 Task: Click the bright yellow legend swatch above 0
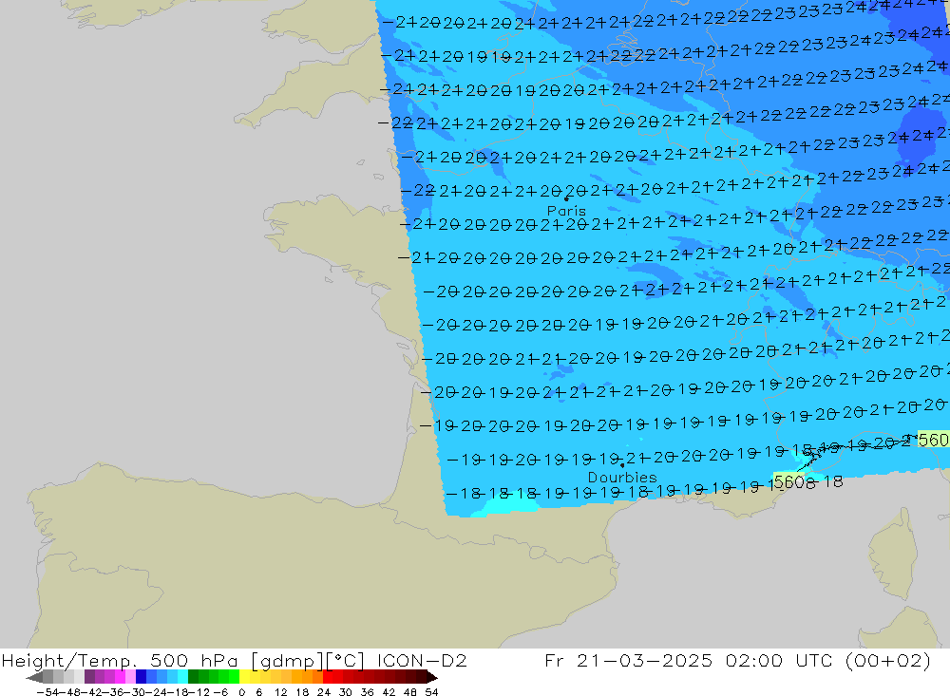[245, 677]
